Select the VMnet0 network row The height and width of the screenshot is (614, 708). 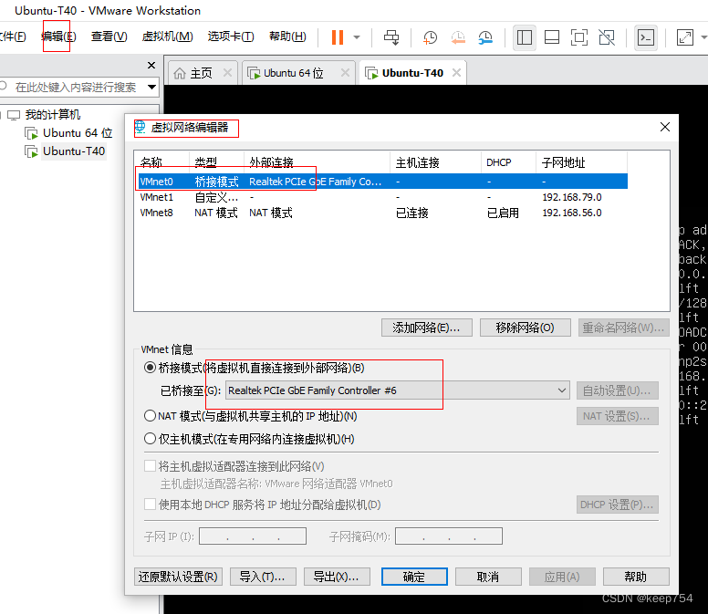click(x=382, y=182)
